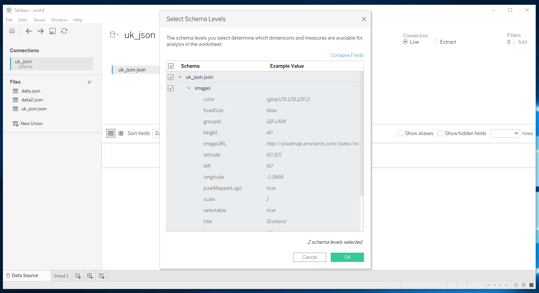Click the color field row
The width and height of the screenshot is (539, 293).
(263, 100)
